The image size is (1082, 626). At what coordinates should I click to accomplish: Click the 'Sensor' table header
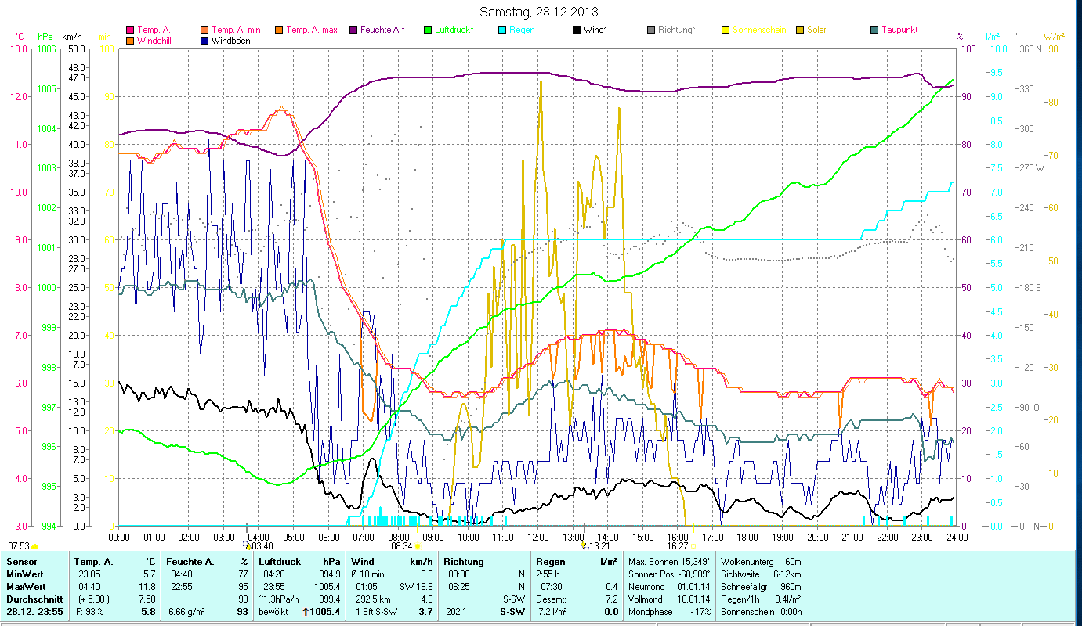20,562
